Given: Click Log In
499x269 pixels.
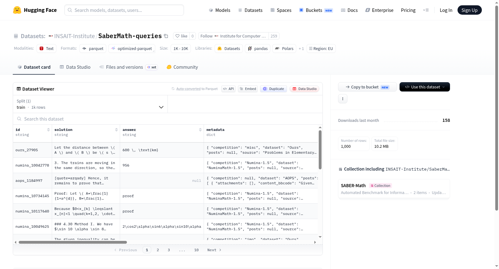Looking at the screenshot, I should [446, 10].
